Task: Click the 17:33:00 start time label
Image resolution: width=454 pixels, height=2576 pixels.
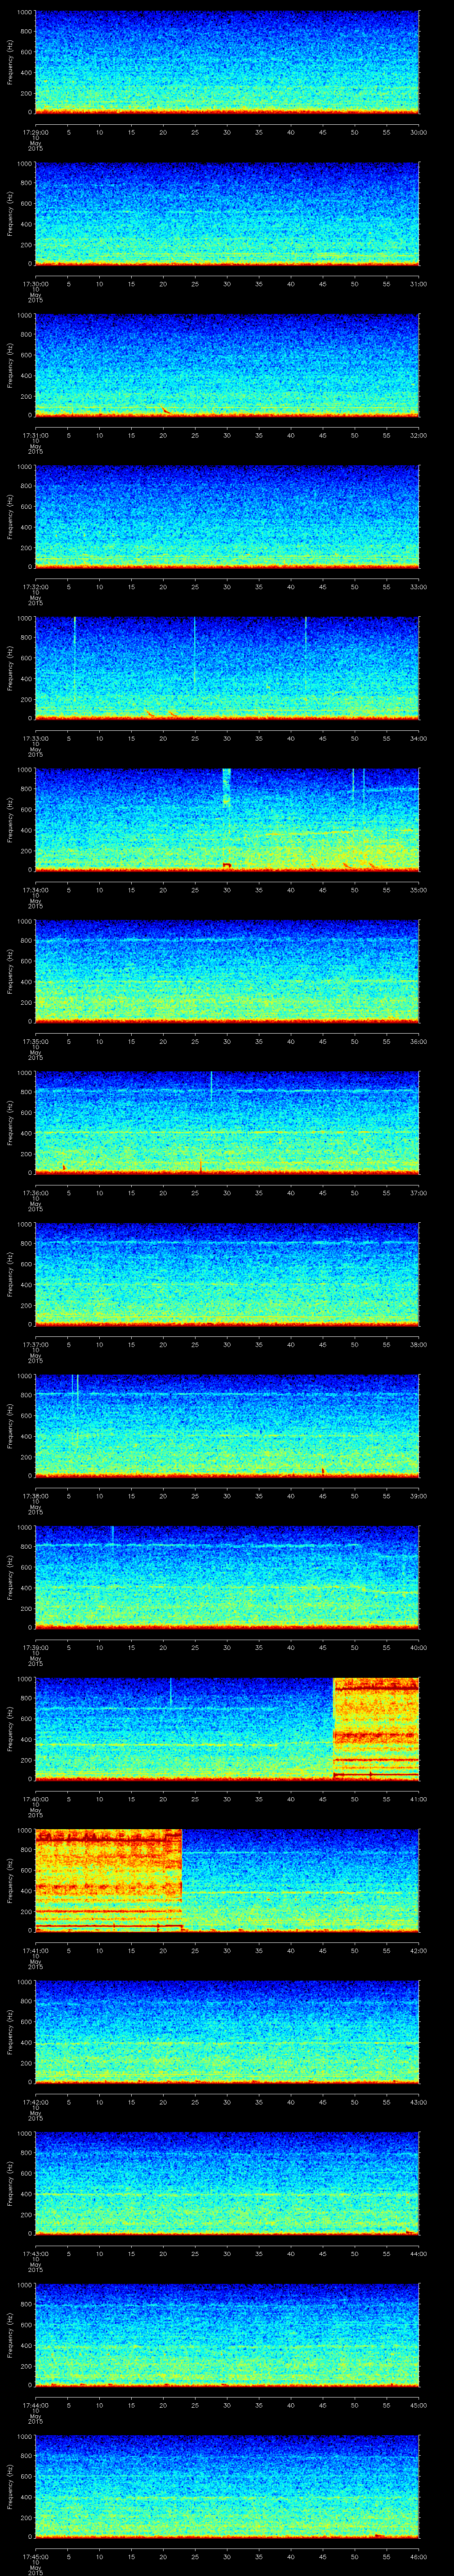Action: (x=35, y=738)
